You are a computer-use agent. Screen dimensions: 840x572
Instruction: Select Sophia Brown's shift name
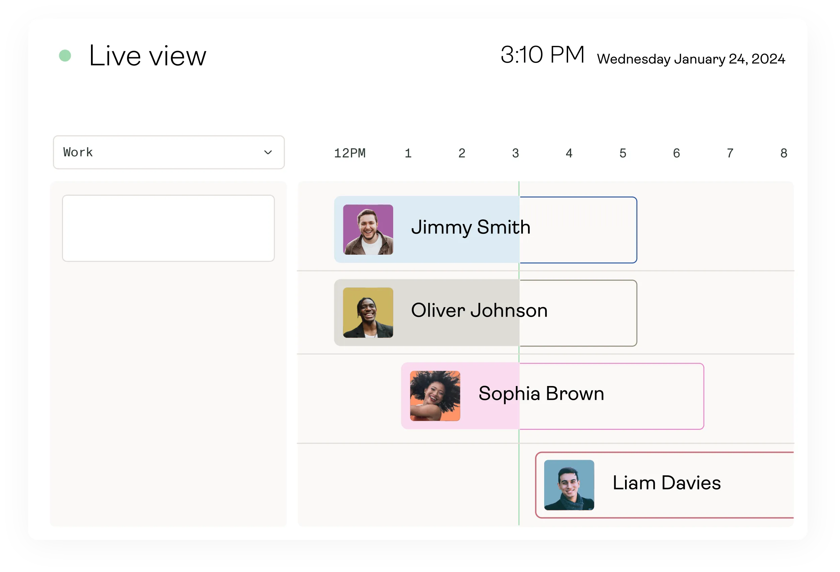(541, 393)
